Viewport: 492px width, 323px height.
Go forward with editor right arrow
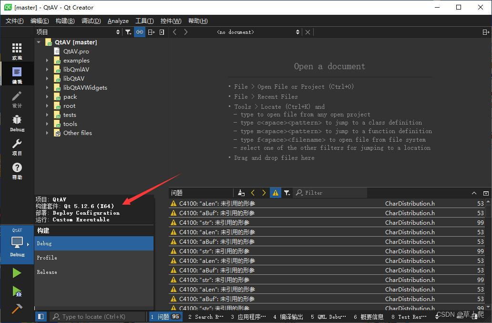(x=186, y=32)
